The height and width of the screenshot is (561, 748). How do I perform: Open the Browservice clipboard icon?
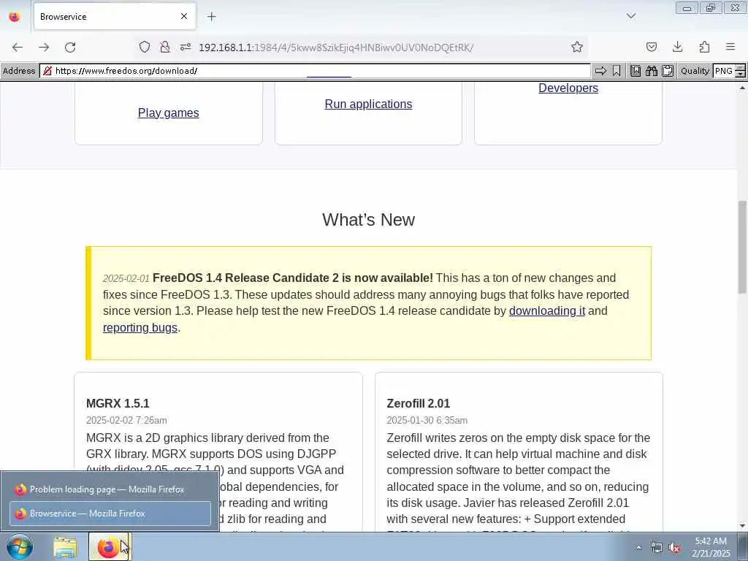[x=668, y=71]
